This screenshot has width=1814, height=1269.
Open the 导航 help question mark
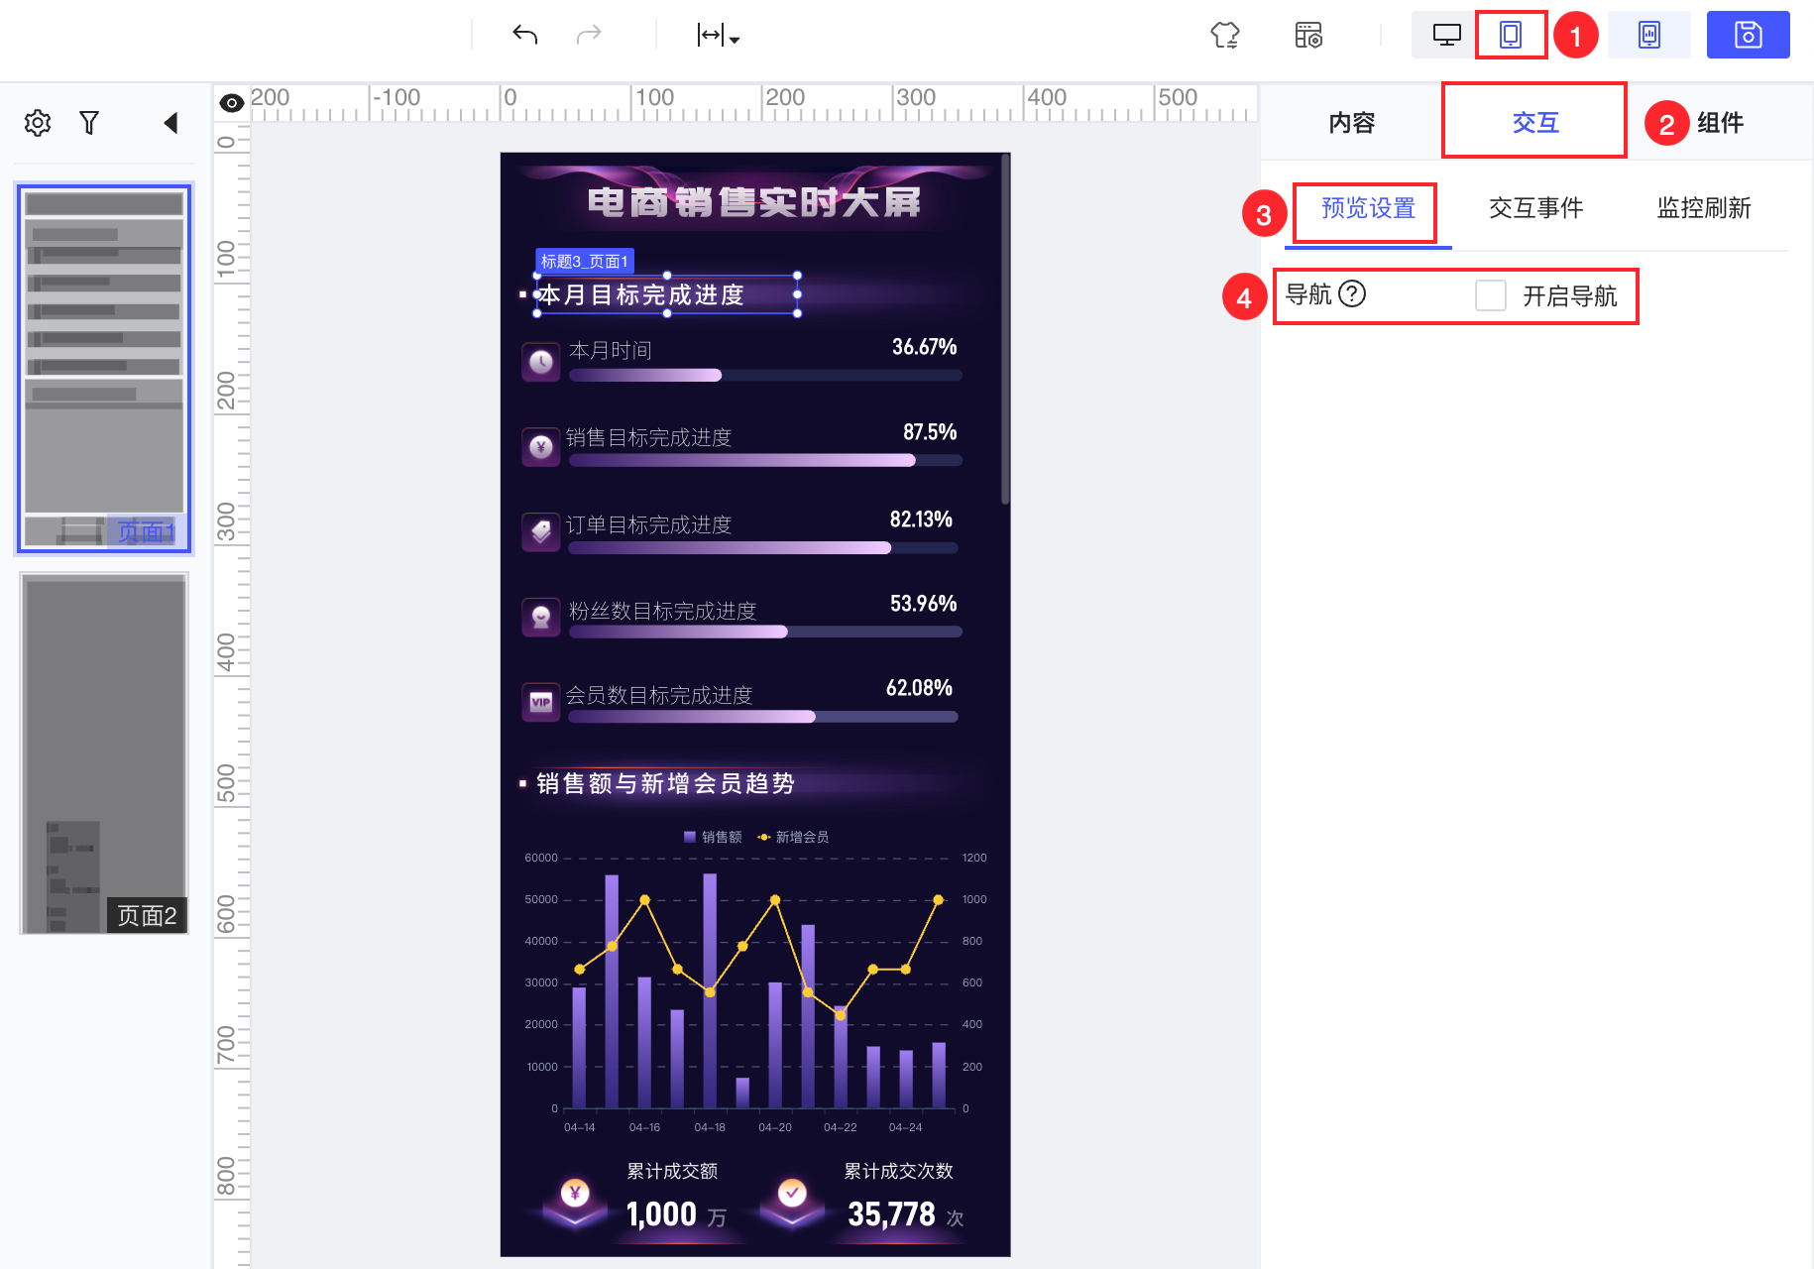1353,294
